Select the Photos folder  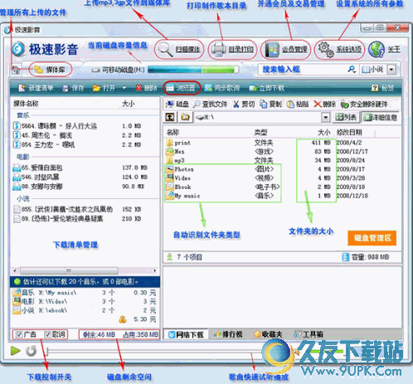180,169
